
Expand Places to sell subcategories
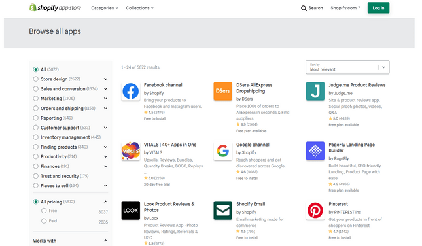click(105, 186)
